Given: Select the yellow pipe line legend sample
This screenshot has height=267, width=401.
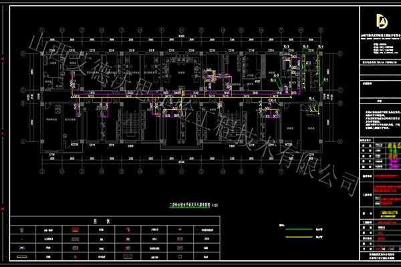Looking at the screenshot, I should [297, 238].
